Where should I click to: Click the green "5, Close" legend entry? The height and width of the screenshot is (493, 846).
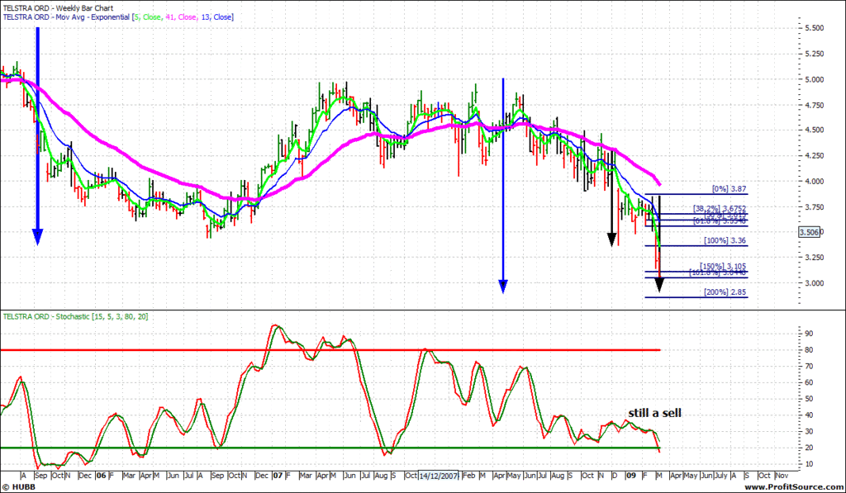click(x=148, y=17)
